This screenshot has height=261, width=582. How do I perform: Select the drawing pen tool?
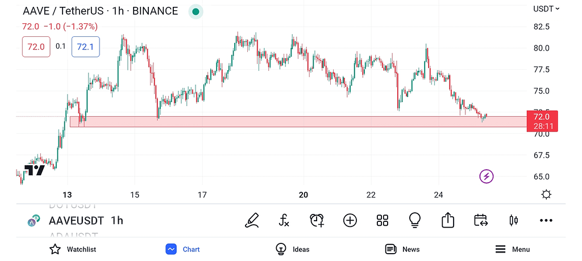pos(252,220)
